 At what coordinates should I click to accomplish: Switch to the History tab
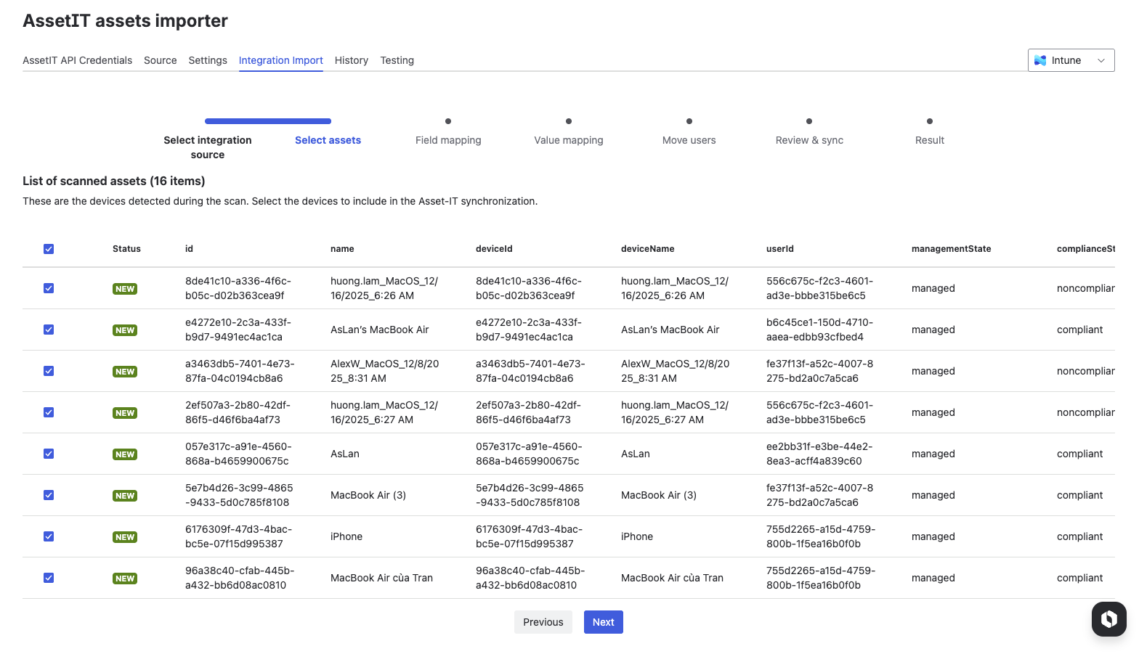click(x=352, y=61)
